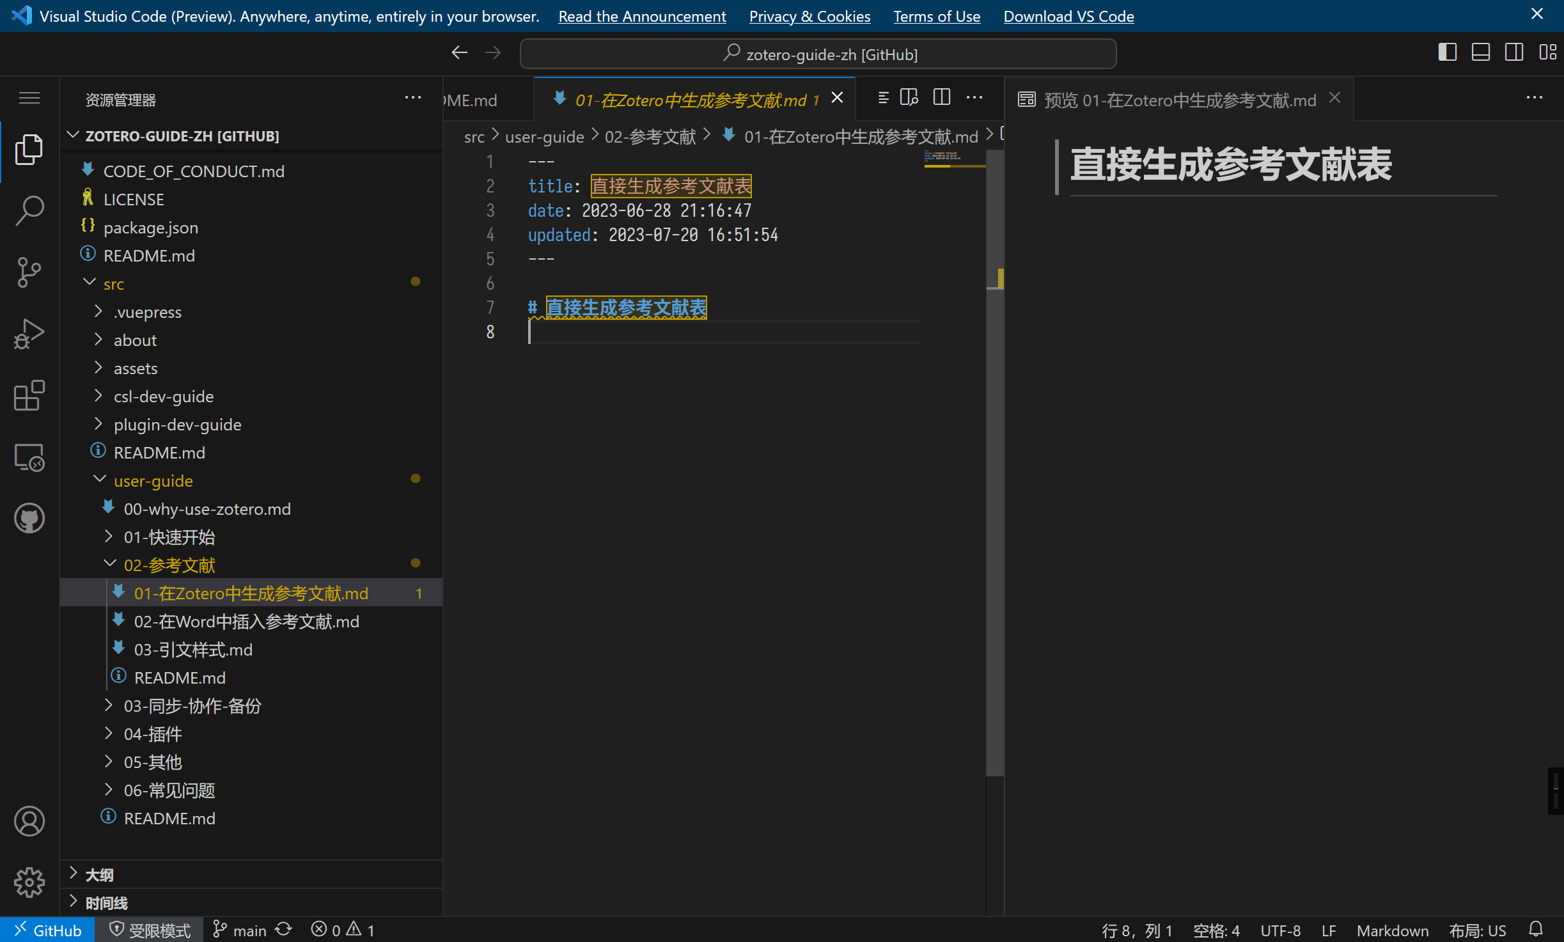Open the Manage settings gear icon
Viewport: 1564px width, 942px height.
click(29, 882)
